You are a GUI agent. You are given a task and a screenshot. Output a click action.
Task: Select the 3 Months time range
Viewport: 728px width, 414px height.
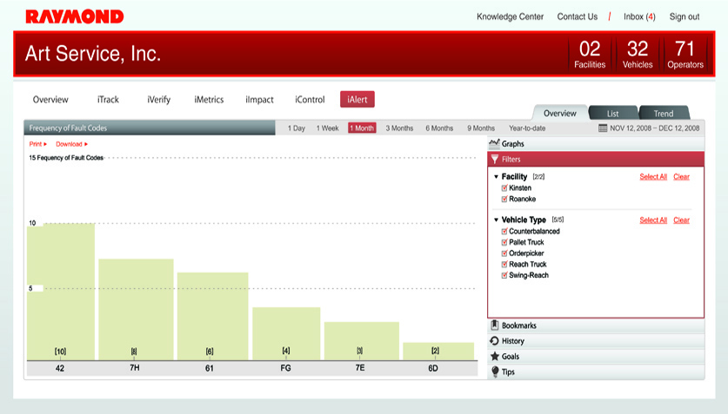399,128
